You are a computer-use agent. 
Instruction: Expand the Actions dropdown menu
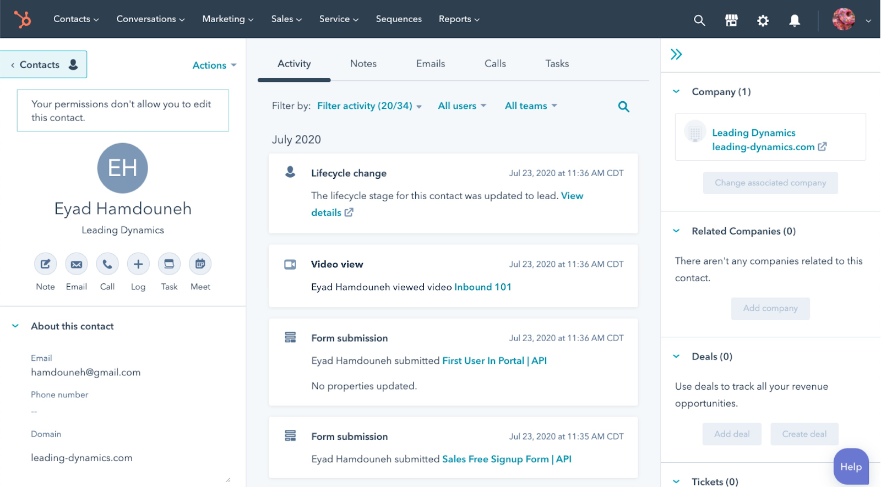[214, 65]
